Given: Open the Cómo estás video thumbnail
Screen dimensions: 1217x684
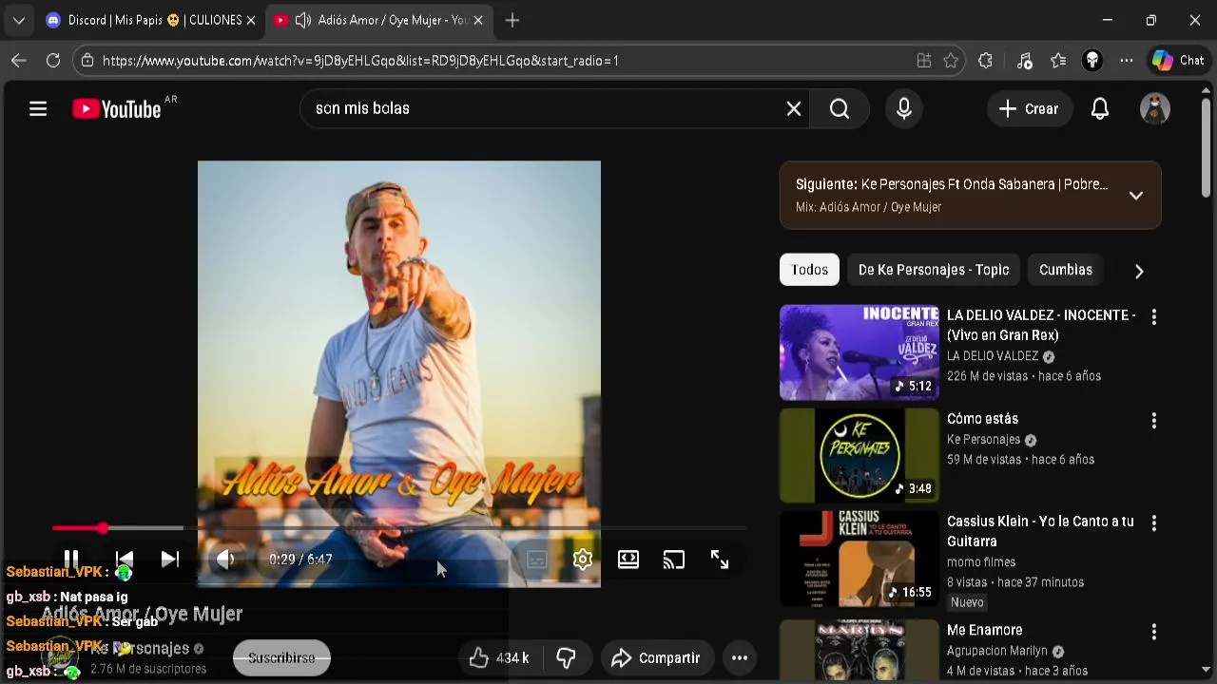Looking at the screenshot, I should coord(860,455).
